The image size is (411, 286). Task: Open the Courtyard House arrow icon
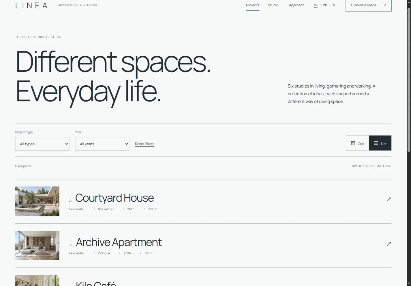click(389, 199)
